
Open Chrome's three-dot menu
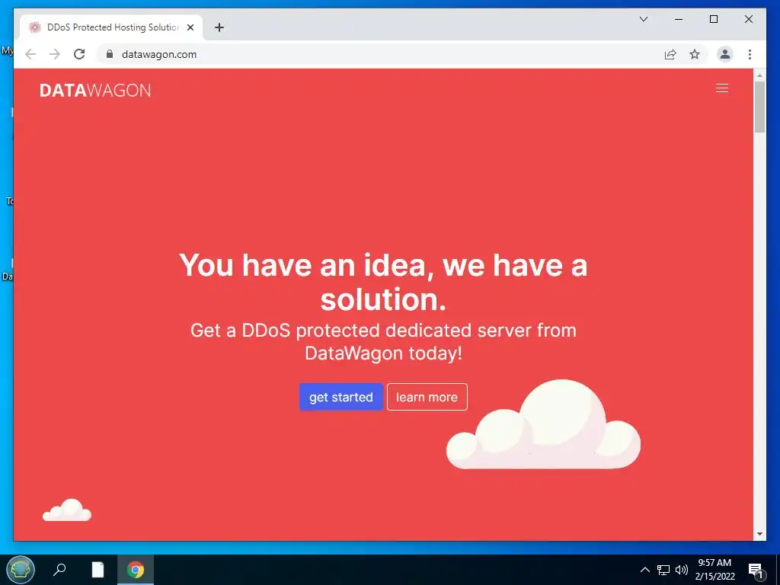tap(750, 54)
